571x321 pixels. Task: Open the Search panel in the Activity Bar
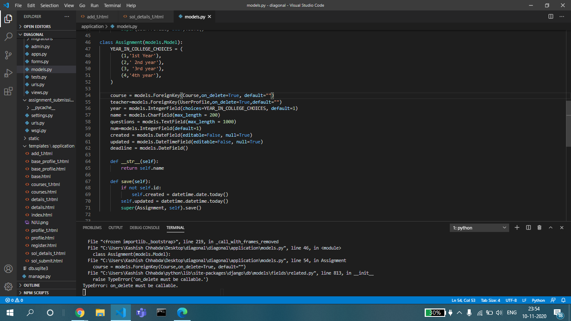(8, 36)
